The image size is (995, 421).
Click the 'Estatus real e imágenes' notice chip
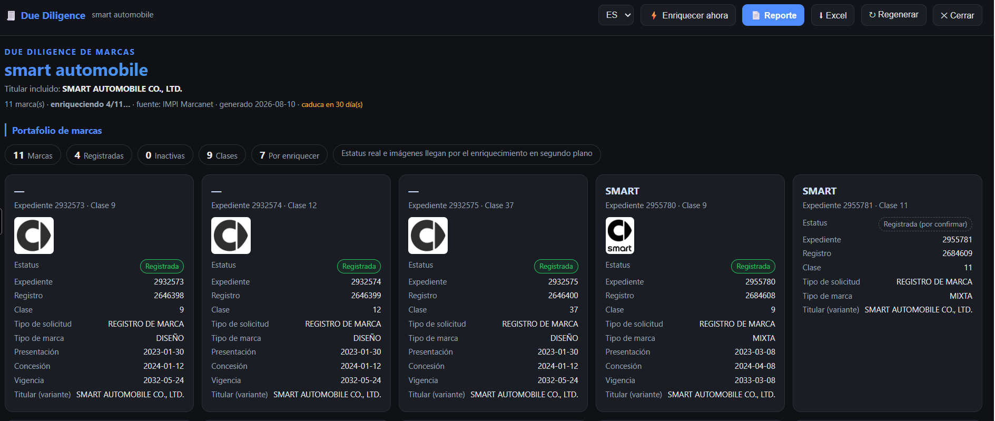pos(467,154)
